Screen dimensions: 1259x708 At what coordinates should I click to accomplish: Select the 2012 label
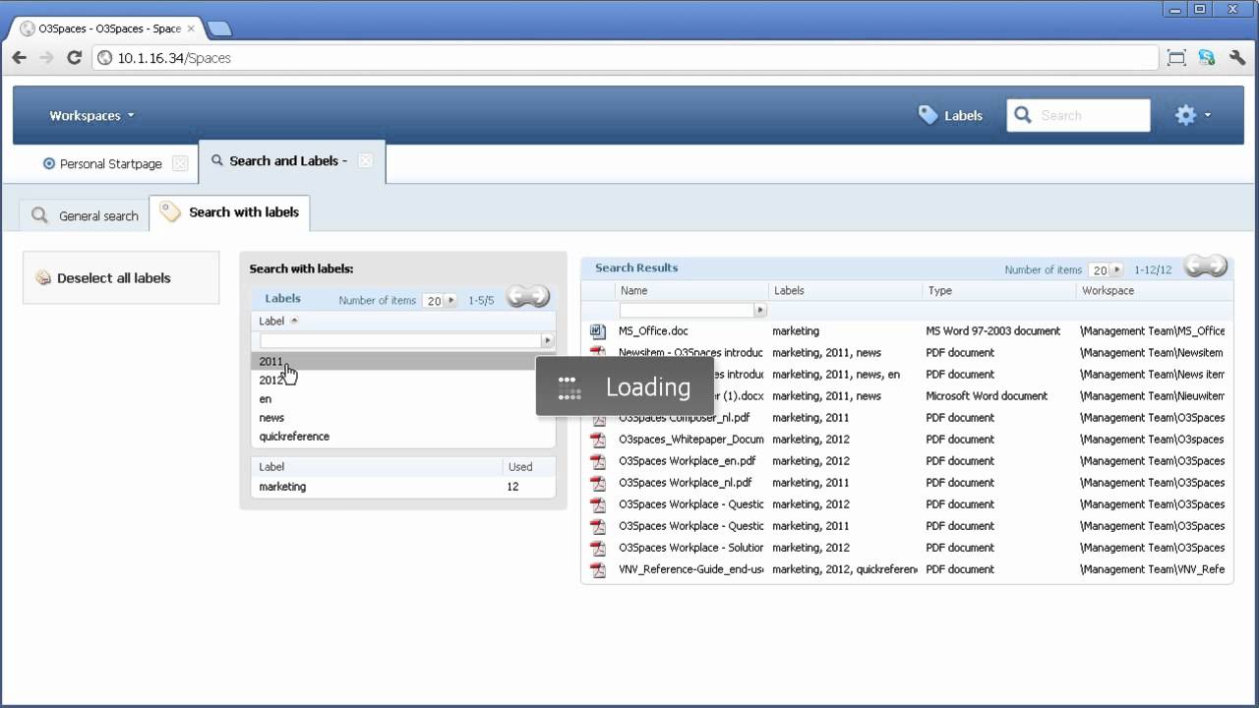[403, 380]
